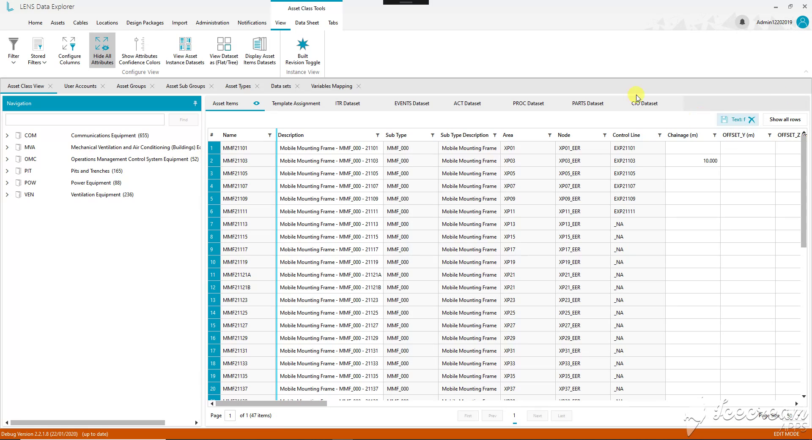This screenshot has width=812, height=440.
Task: Switch to the Template Assignment tab
Action: [x=296, y=103]
